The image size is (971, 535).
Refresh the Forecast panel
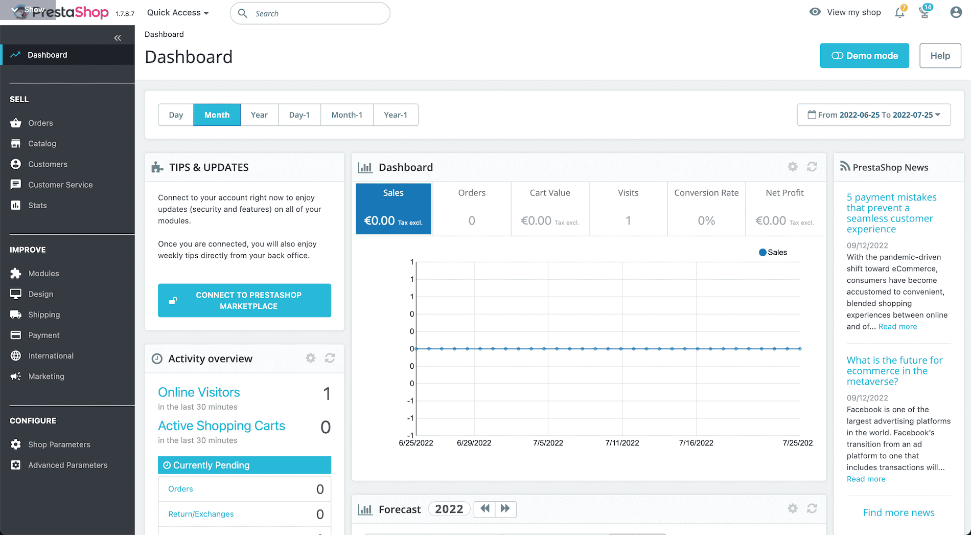[x=812, y=508]
